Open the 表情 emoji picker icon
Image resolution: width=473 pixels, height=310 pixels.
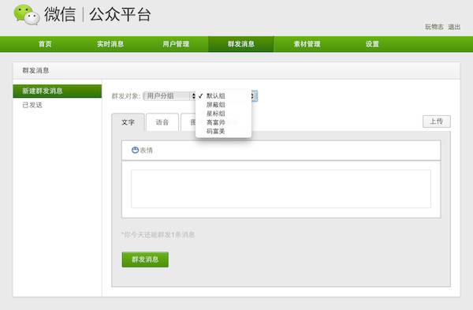[x=135, y=150]
